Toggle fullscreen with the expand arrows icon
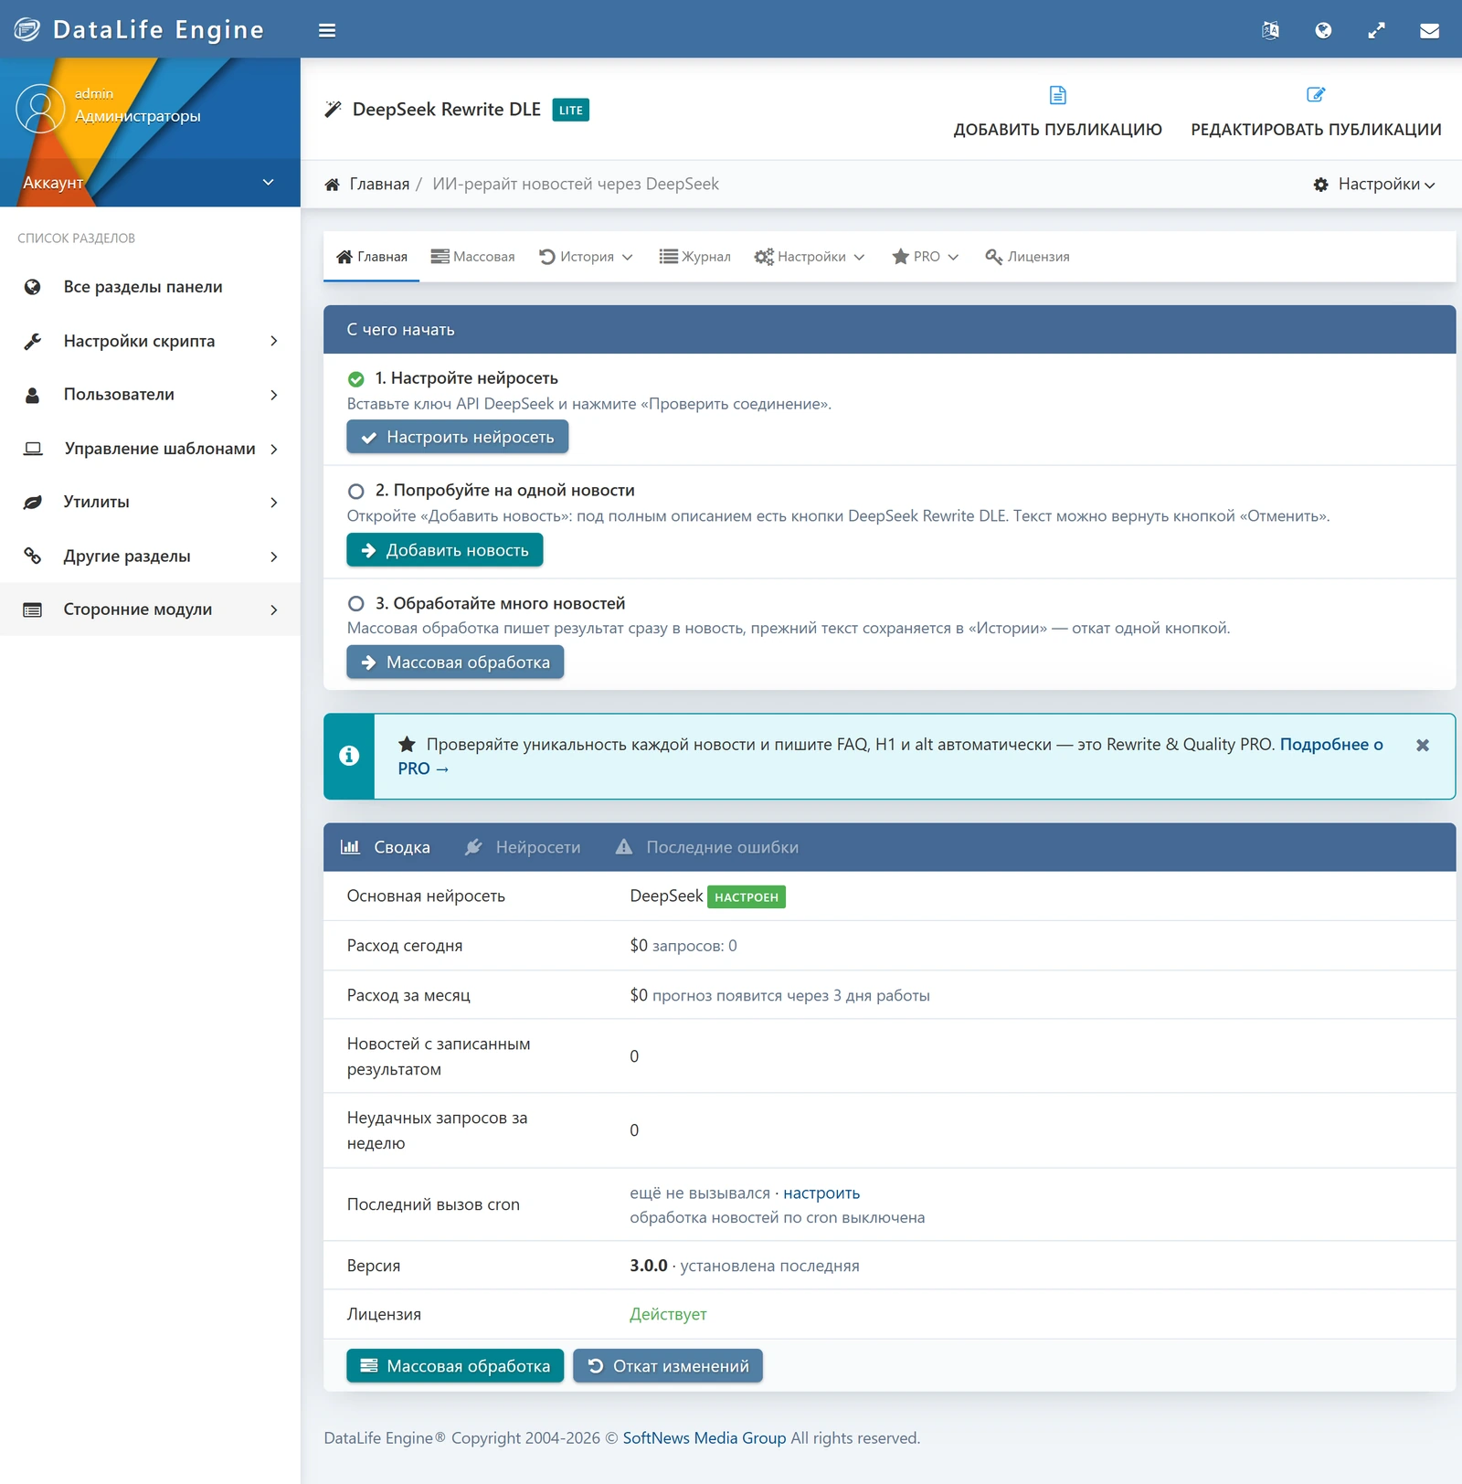 pyautogui.click(x=1376, y=30)
